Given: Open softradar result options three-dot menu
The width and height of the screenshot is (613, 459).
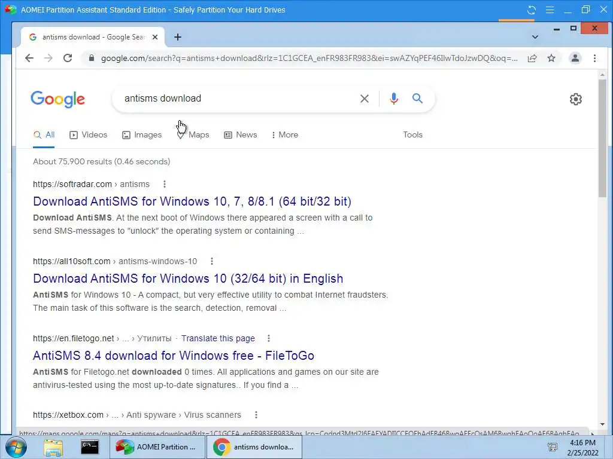Looking at the screenshot, I should point(164,184).
